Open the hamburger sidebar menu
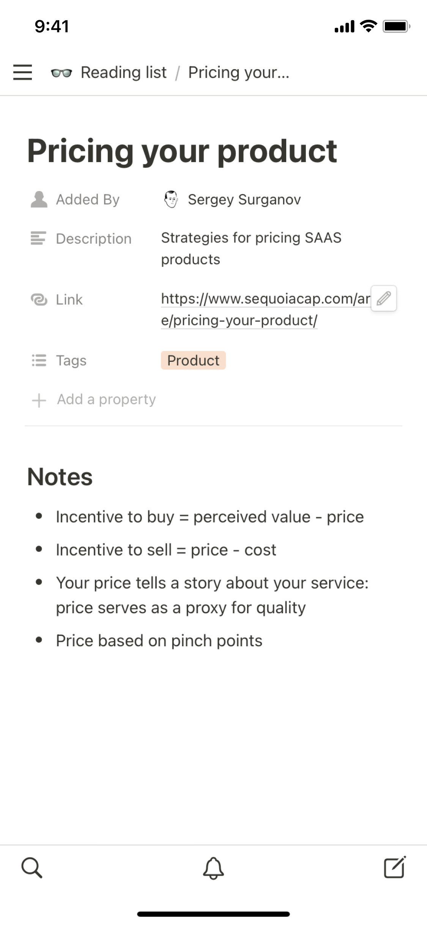Screen dimensions: 427x925 [22, 72]
